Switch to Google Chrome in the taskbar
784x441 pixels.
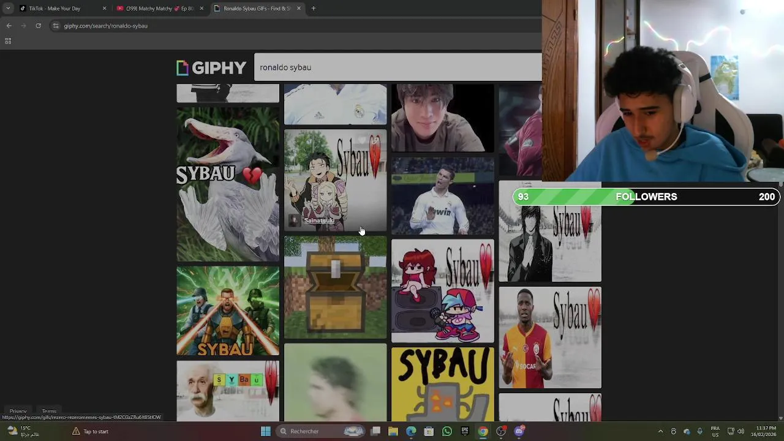click(483, 431)
